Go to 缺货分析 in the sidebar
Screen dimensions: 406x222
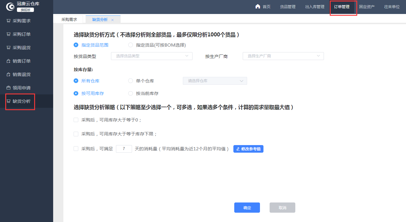27,101
